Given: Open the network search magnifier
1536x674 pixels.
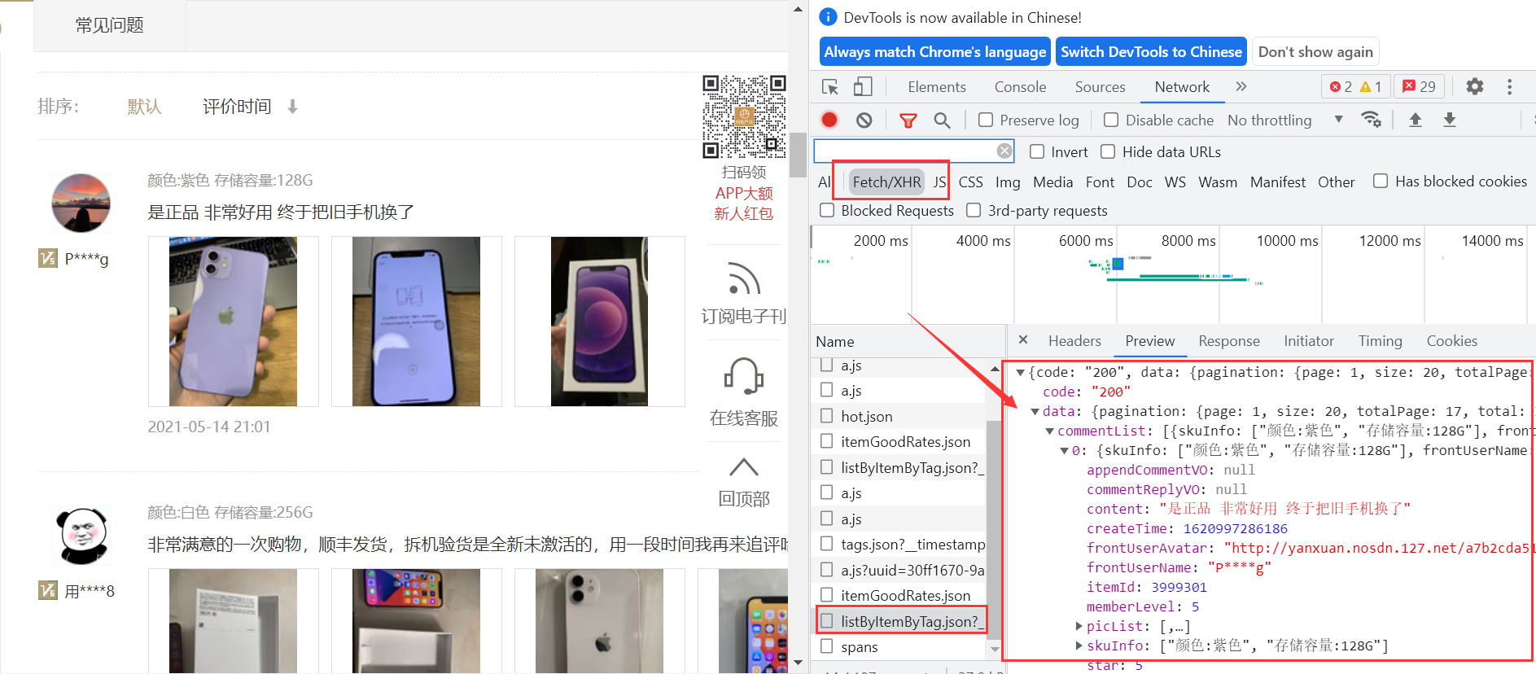Looking at the screenshot, I should (x=942, y=120).
